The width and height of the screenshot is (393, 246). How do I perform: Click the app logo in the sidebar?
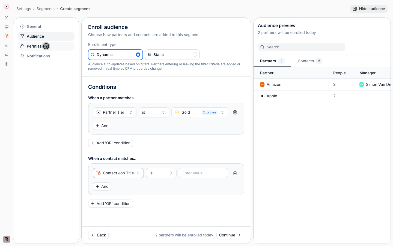pyautogui.click(x=7, y=7)
